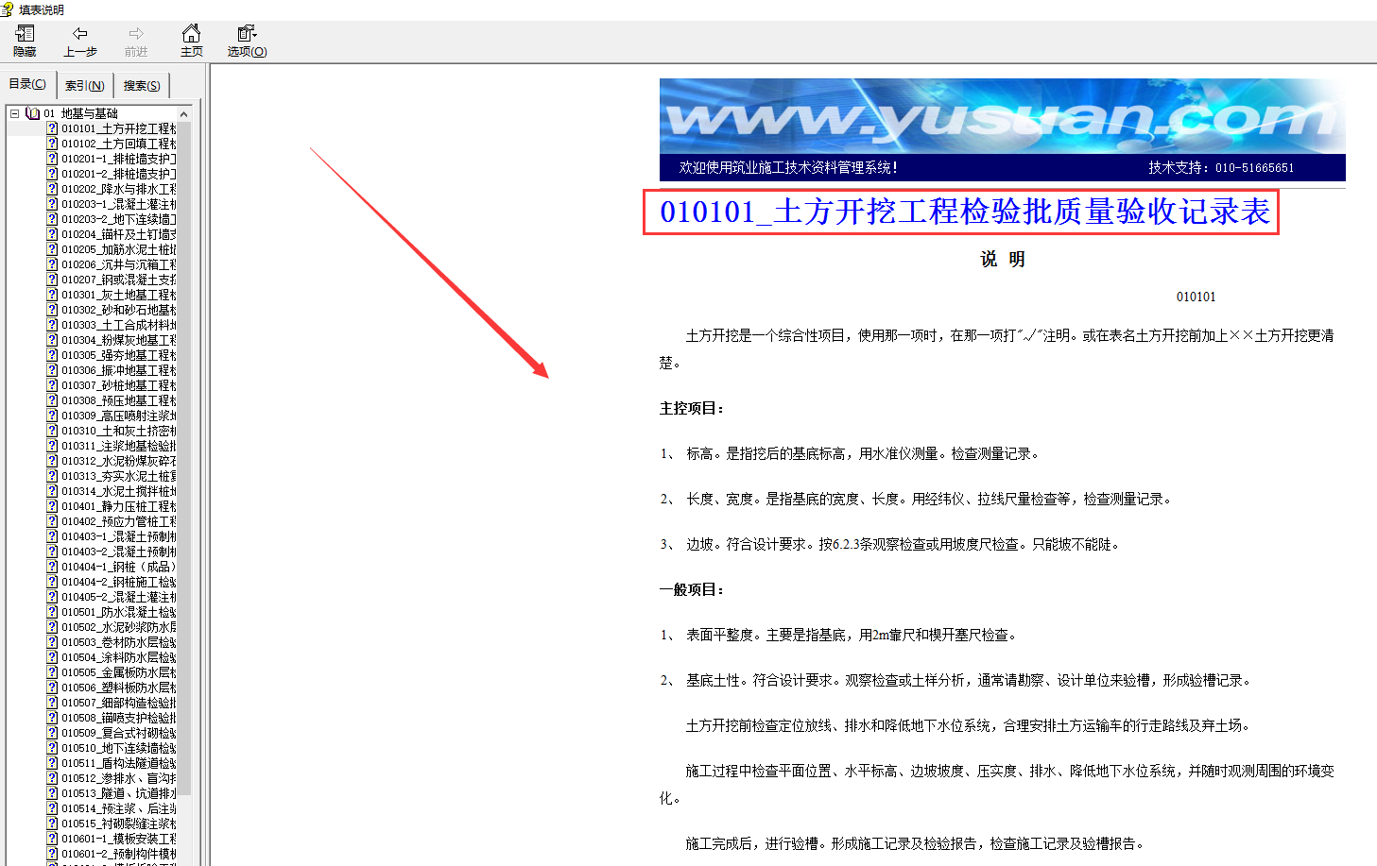The width and height of the screenshot is (1377, 866).
Task: Click the page icon beside 010301_灰土地基
Action: click(52, 295)
